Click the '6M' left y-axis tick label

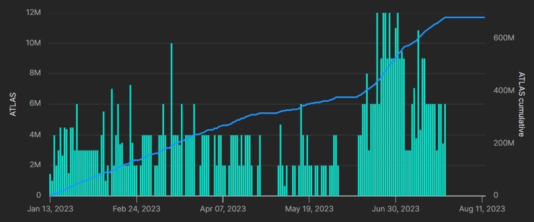37,104
